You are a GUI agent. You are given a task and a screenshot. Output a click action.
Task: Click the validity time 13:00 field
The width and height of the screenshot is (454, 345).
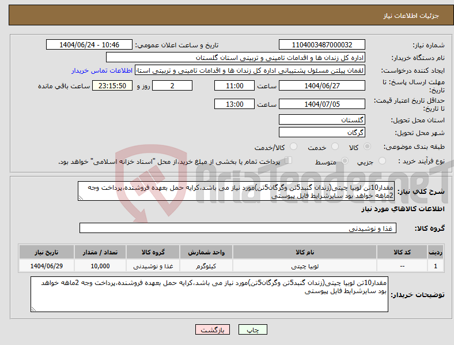tap(234, 104)
